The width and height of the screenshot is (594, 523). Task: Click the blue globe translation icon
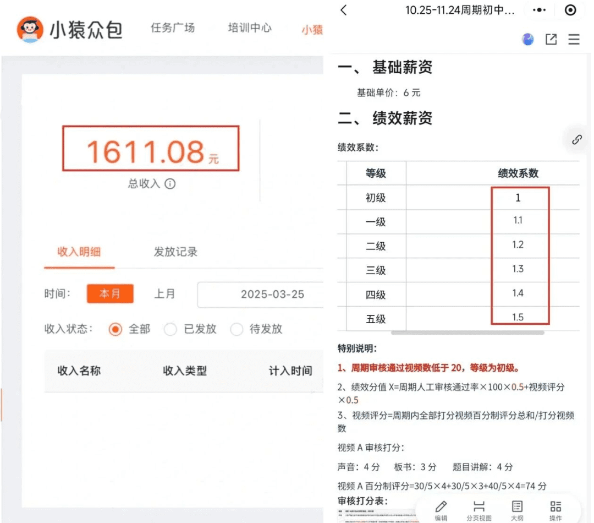pos(527,39)
